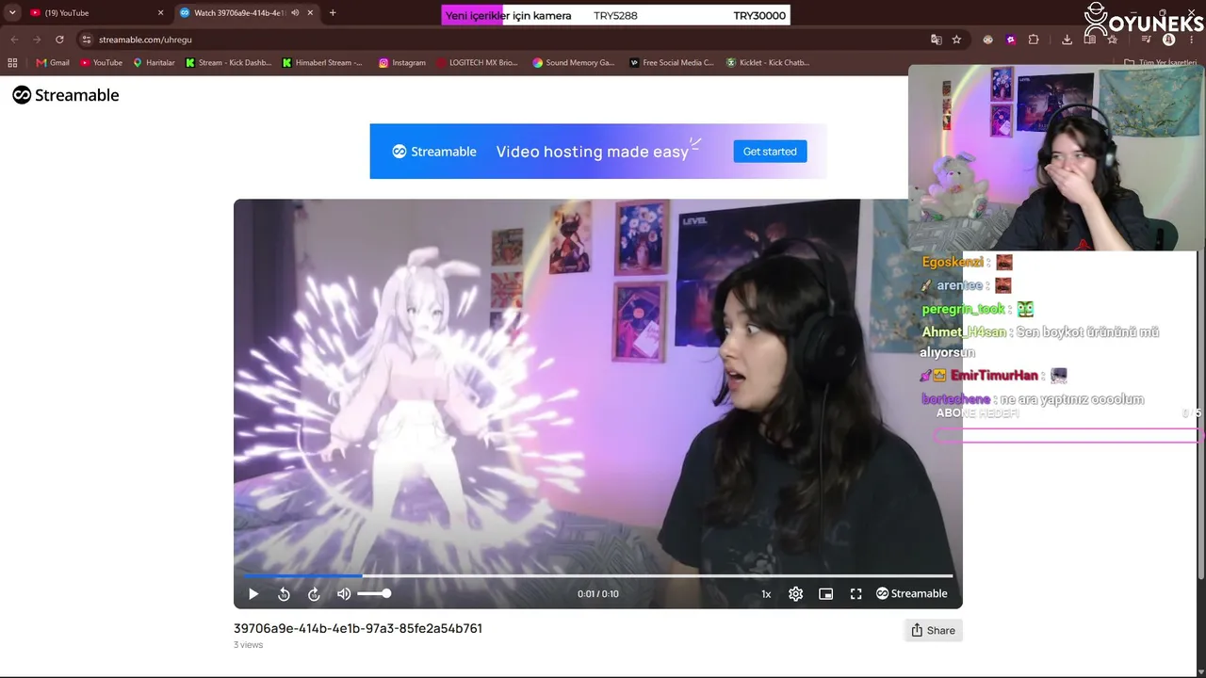
Task: Click the Get started button in the banner
Action: point(770,152)
